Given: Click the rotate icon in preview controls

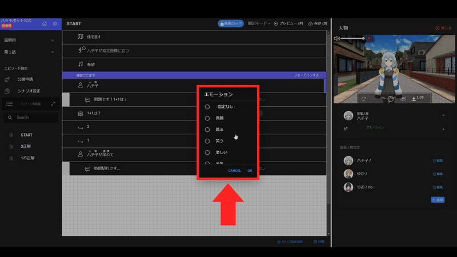Looking at the screenshot, I should [364, 99].
